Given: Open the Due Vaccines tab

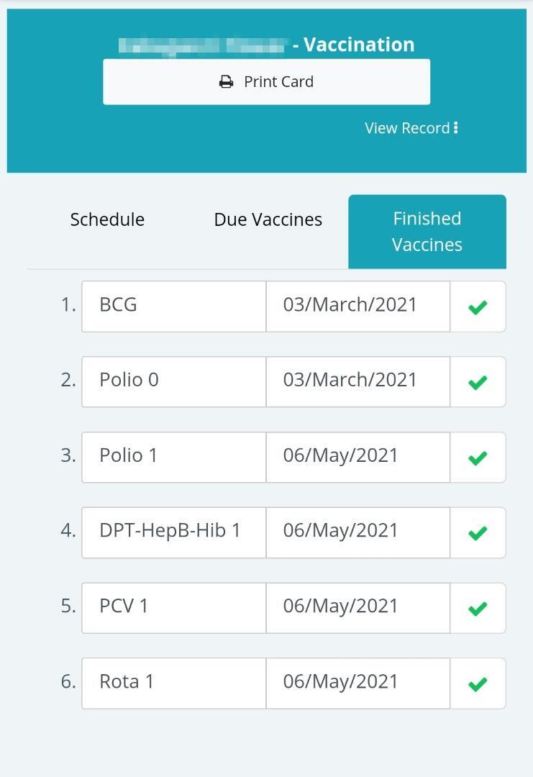Looking at the screenshot, I should click(x=268, y=219).
